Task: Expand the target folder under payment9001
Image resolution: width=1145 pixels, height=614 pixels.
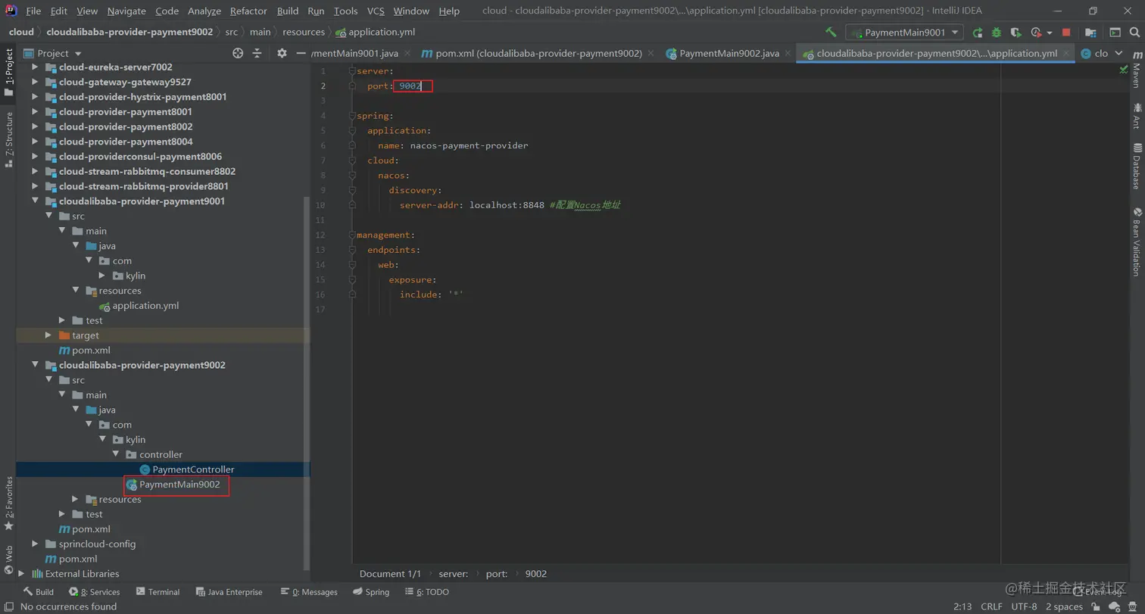Action: click(48, 335)
